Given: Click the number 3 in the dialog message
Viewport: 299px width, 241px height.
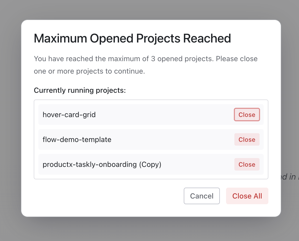Looking at the screenshot, I should 153,59.
